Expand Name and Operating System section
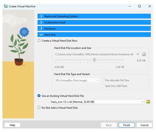 click(x=94, y=16)
